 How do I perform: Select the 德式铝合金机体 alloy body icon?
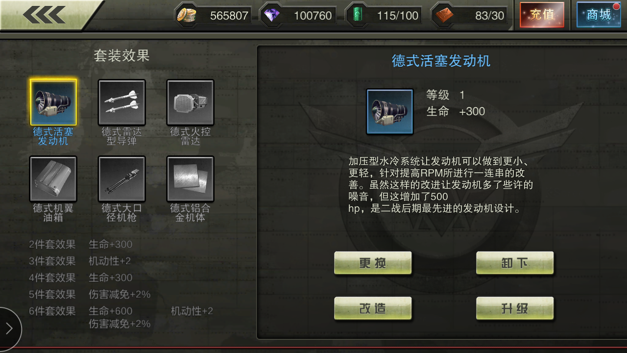190,179
